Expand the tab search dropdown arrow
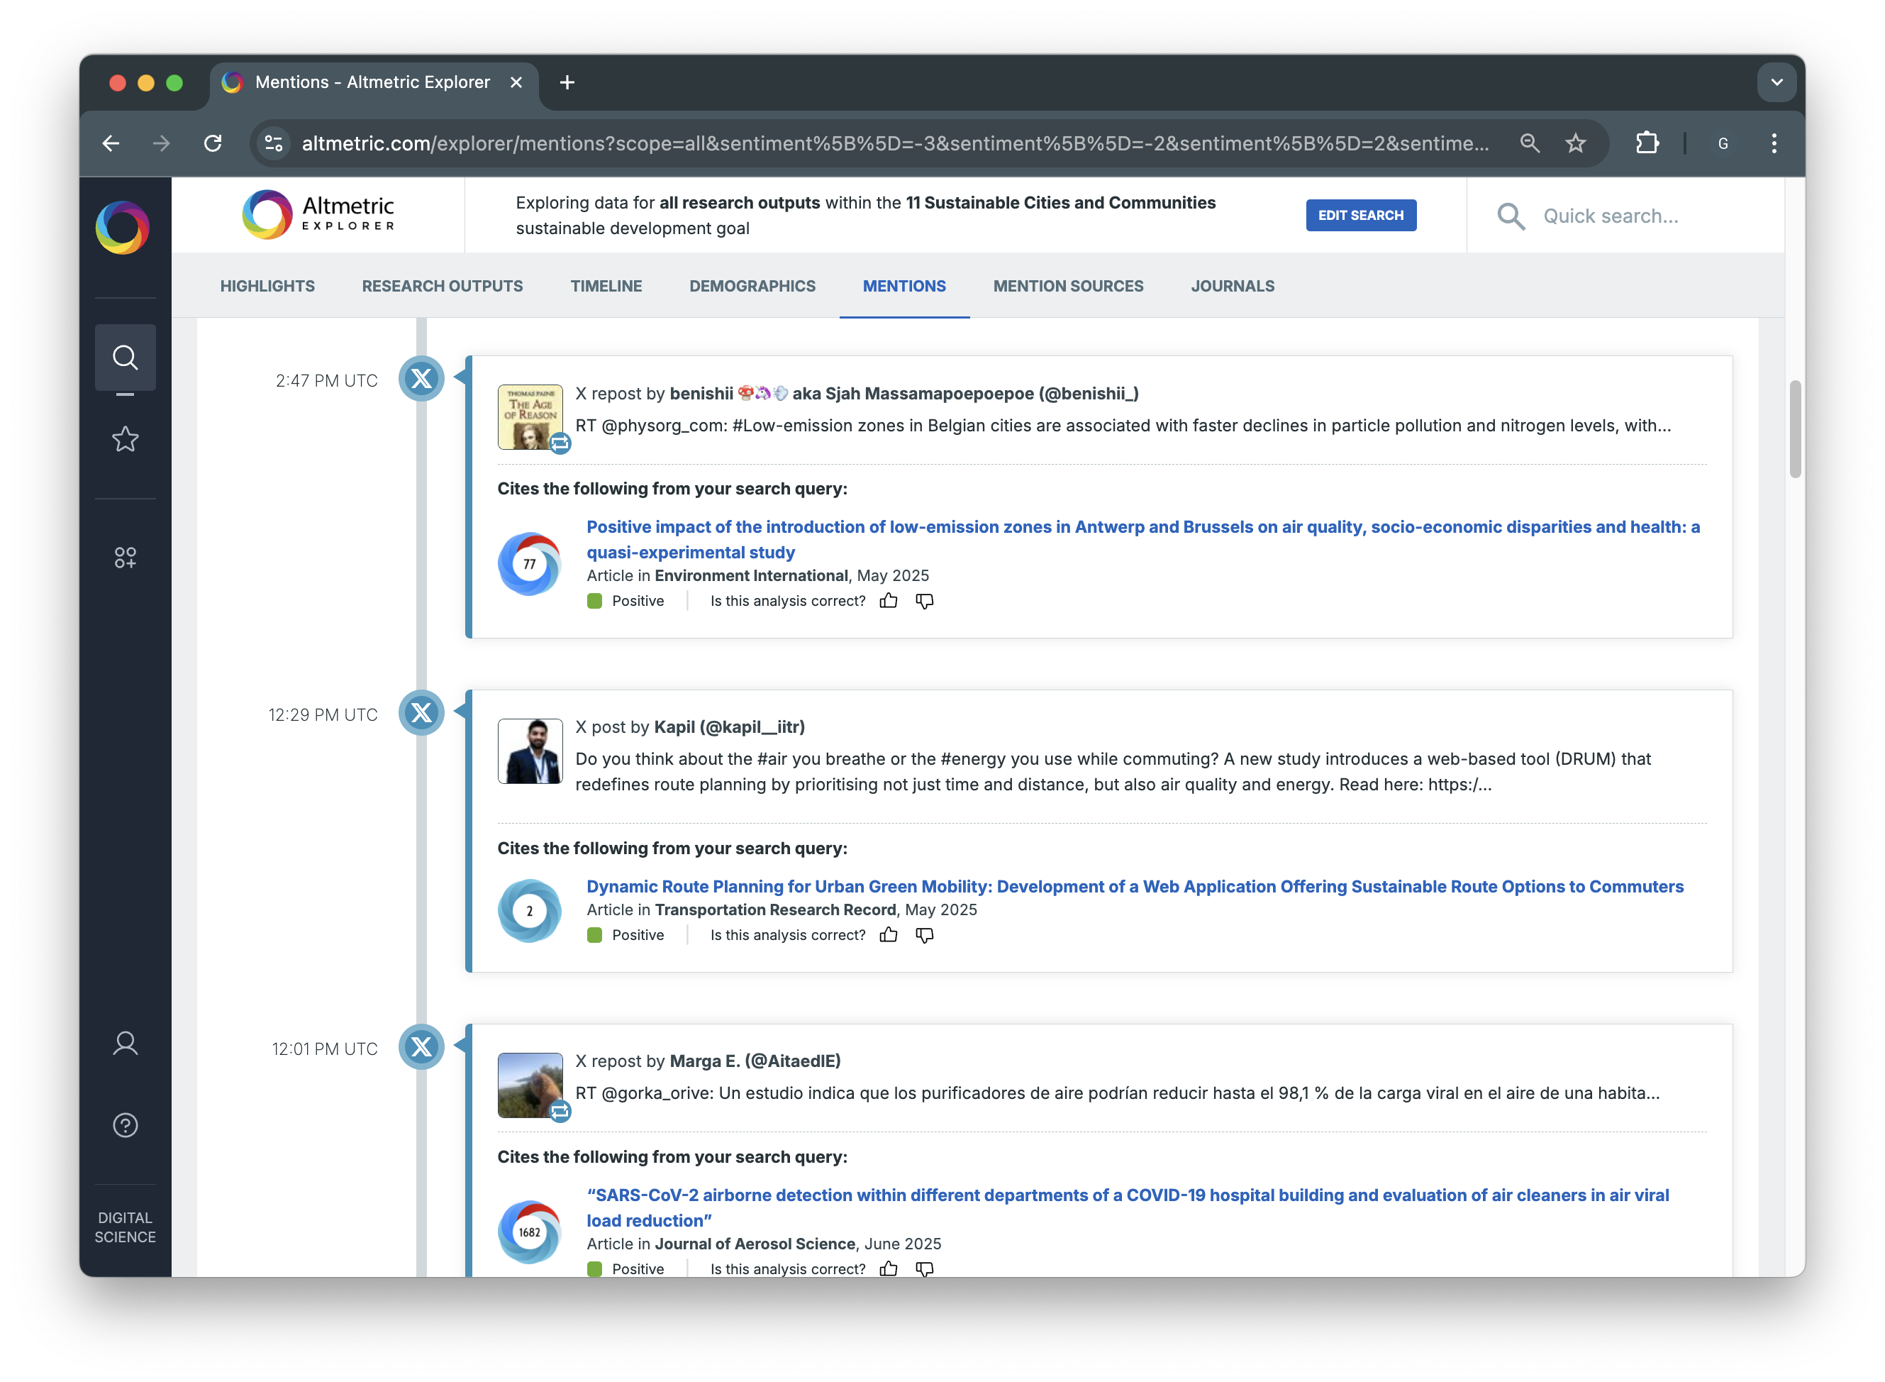 tap(1776, 82)
